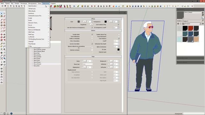
Task: Pick the Zoom magnifier tool in left toolbar
Action: 2,56
